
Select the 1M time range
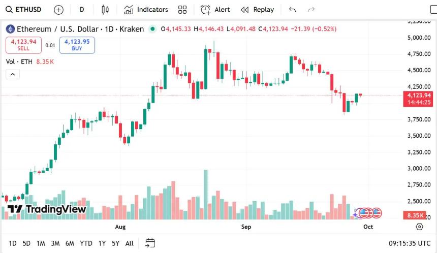click(x=41, y=243)
